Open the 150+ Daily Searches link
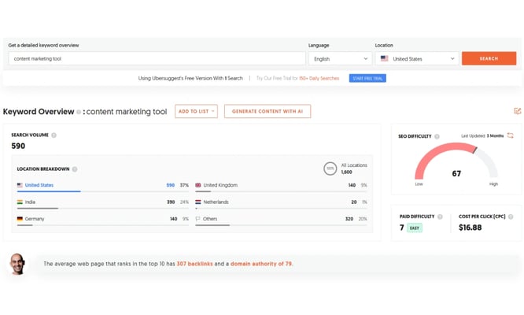The width and height of the screenshot is (524, 315). pyautogui.click(x=319, y=78)
